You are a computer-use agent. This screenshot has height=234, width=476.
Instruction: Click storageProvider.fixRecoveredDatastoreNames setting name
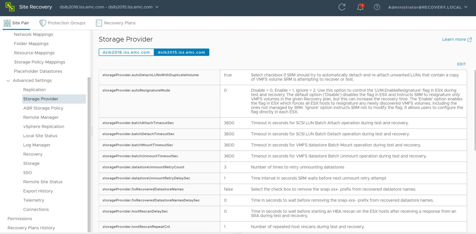point(143,189)
